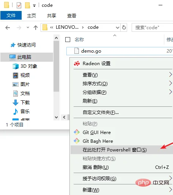This screenshot has height=195, width=173.
Task: Toggle the select-all checkbox beside Name column
Action: (x=68, y=39)
